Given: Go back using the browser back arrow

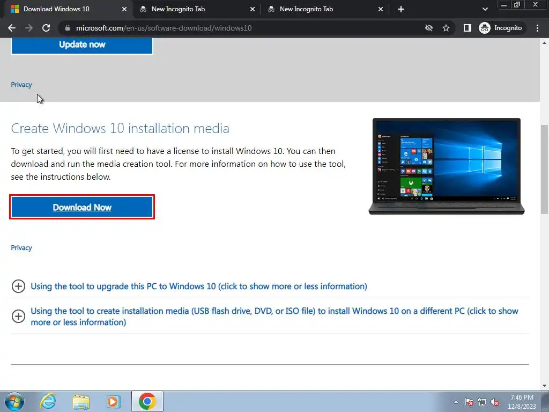Looking at the screenshot, I should pos(12,28).
